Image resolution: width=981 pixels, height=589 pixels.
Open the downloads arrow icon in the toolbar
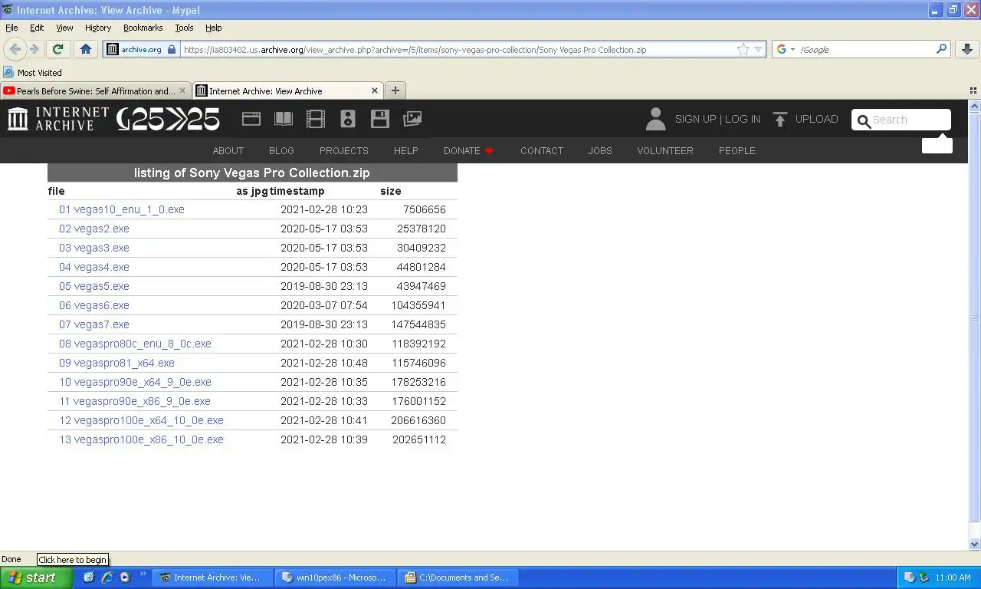pos(966,49)
